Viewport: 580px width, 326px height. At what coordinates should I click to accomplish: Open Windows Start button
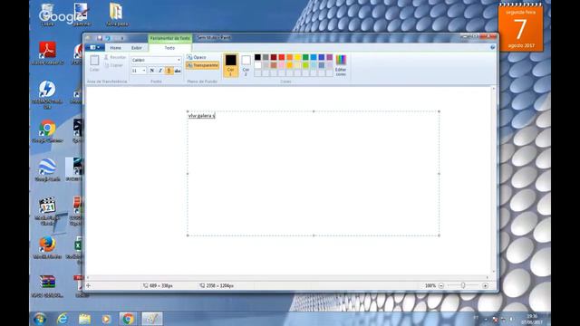(39, 318)
